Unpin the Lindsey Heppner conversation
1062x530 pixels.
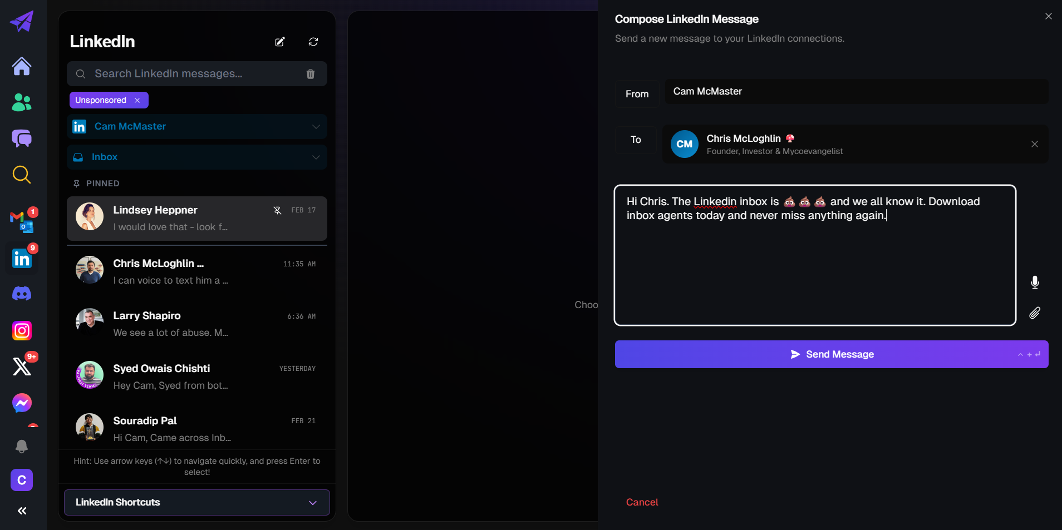(x=277, y=210)
